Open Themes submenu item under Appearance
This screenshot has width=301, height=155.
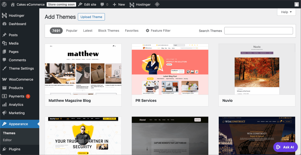9,133
